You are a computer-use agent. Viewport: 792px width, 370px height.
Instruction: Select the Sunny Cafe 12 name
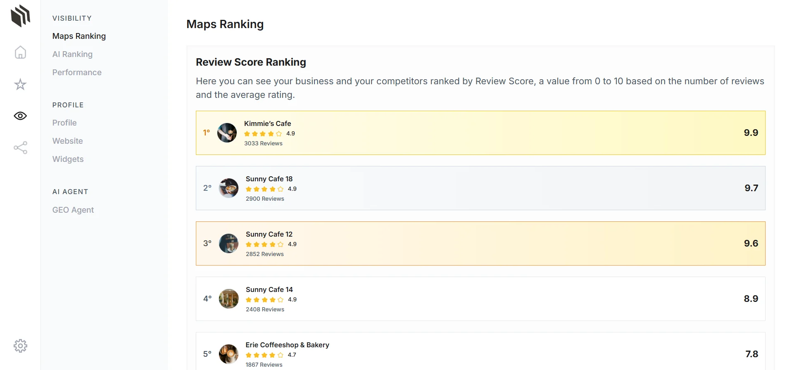pyautogui.click(x=269, y=234)
